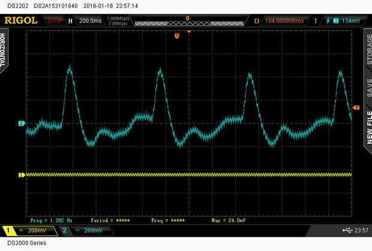Click the Freq = 1.282 Hz measurement

[51, 220]
